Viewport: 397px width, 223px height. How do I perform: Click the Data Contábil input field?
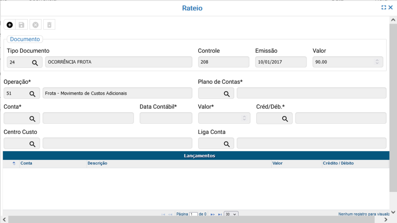(x=166, y=118)
